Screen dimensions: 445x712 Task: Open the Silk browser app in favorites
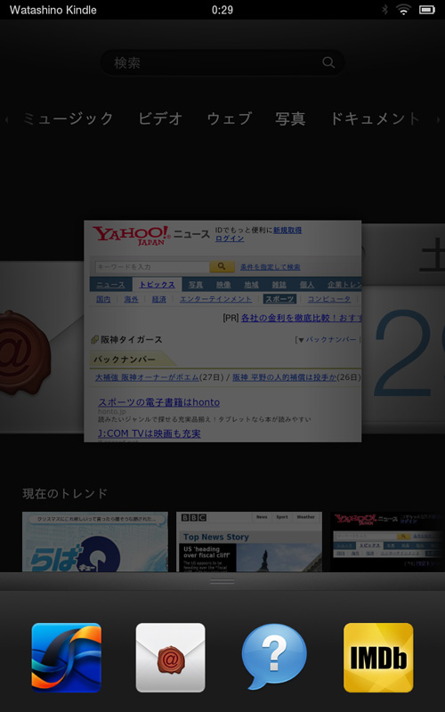click(66, 658)
